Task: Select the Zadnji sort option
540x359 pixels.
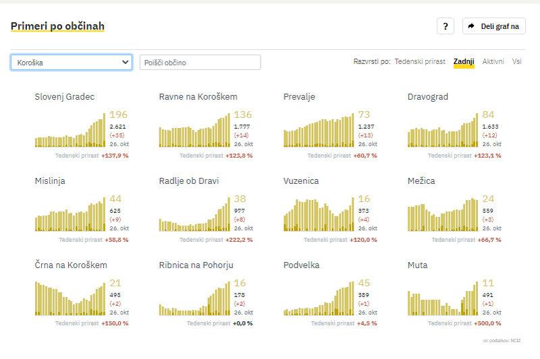Action: coord(464,62)
